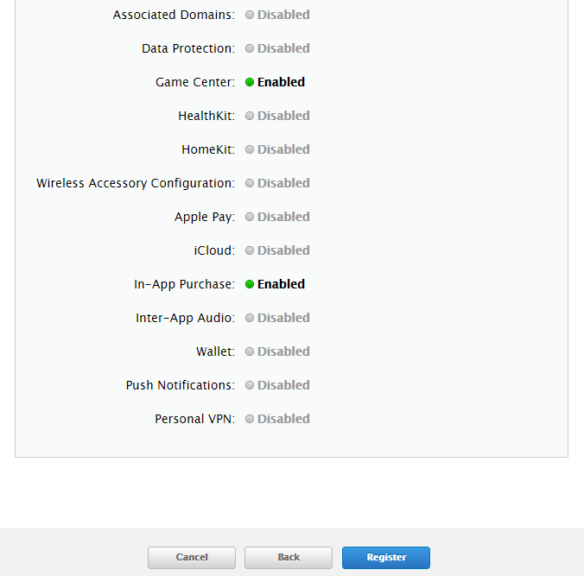Click the Inter-App Audio Disabled status
Screen dimensions: 584x576
283,318
